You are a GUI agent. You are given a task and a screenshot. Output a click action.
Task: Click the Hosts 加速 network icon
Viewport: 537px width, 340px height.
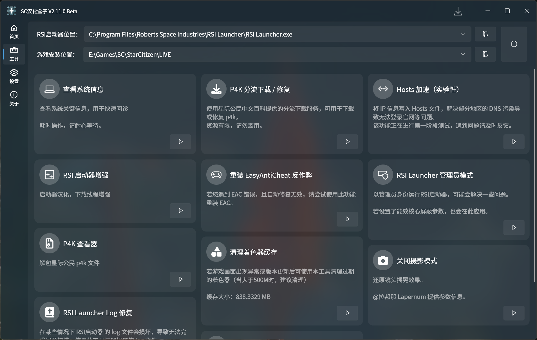click(x=383, y=89)
